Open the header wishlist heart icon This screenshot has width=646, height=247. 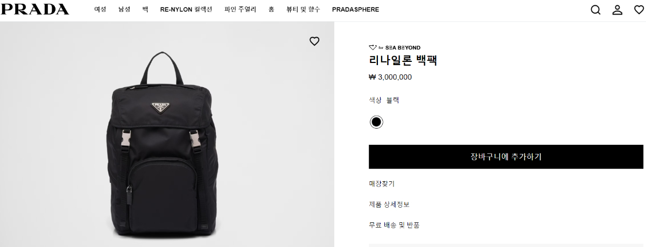tap(639, 10)
